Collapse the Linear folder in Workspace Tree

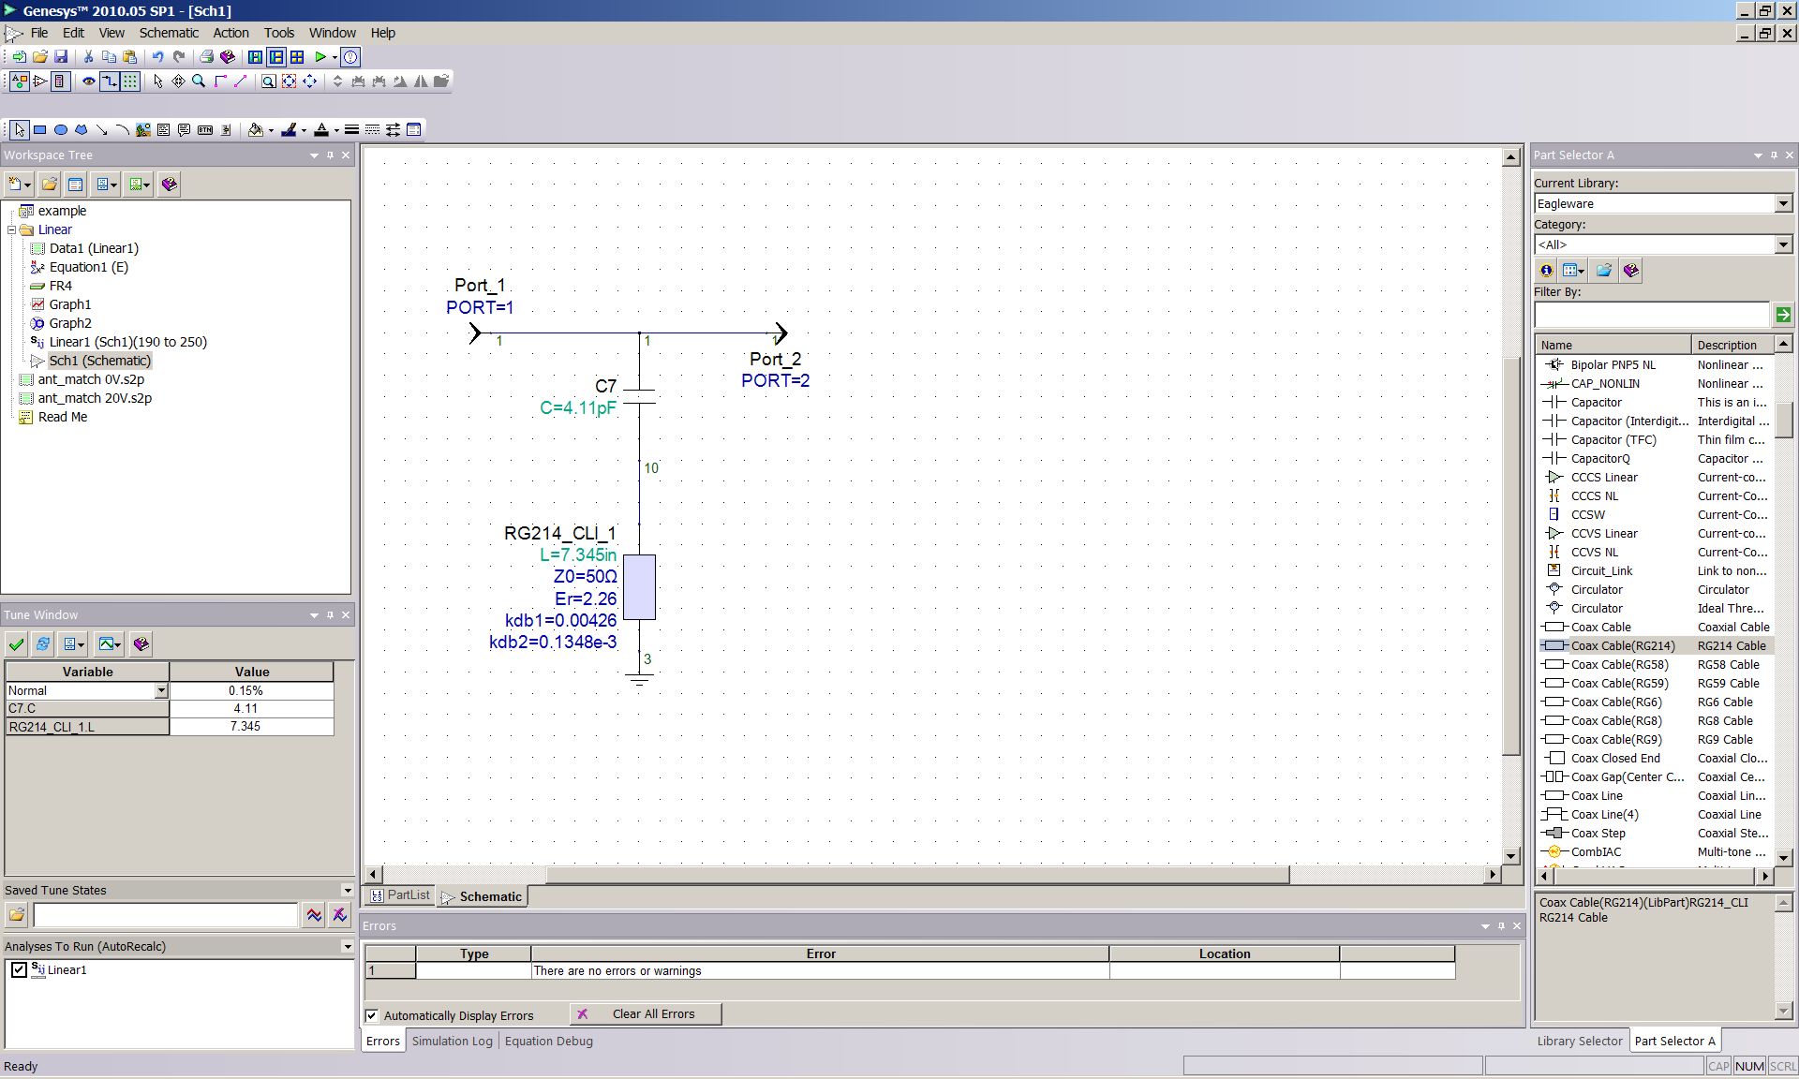click(12, 229)
